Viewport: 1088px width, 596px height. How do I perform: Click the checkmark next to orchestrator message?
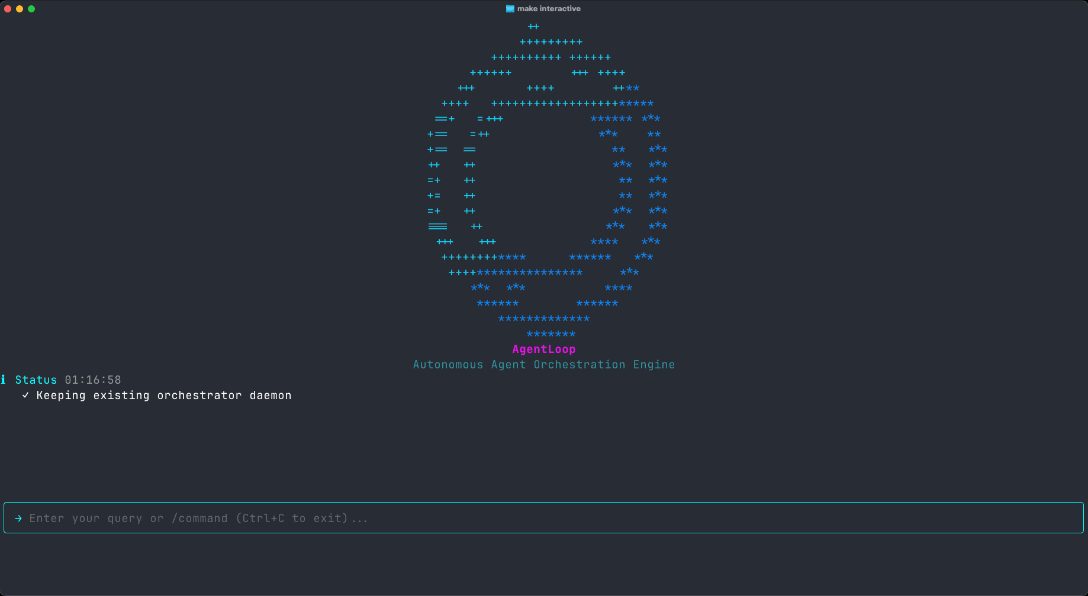click(x=25, y=395)
